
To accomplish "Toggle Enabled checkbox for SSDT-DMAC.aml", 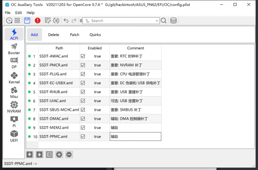I will click(83, 118).
